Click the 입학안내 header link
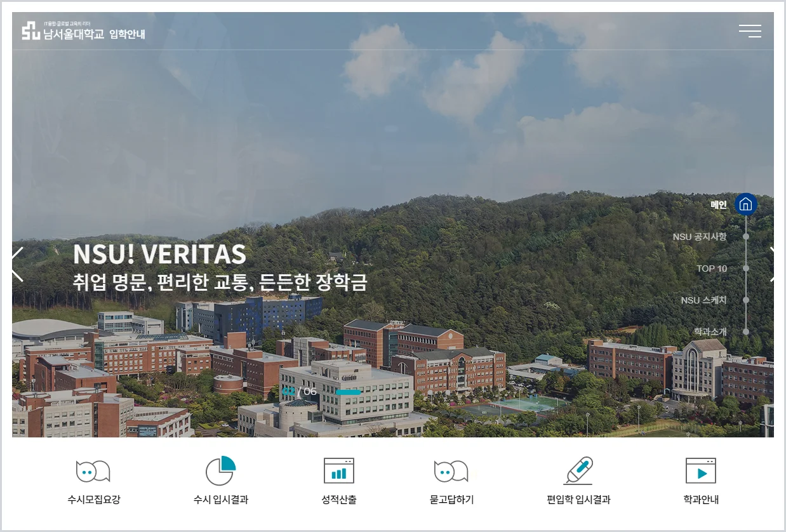 click(x=127, y=34)
